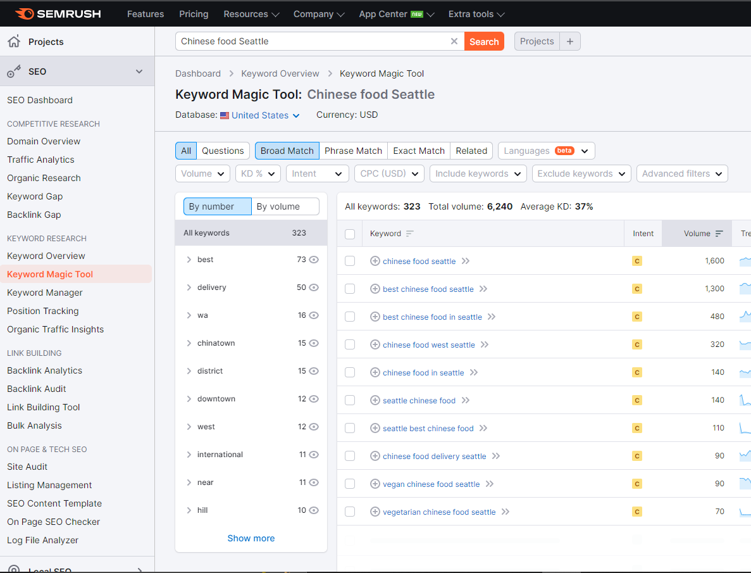
Task: Click intent badge C for 'chinese food seattle'
Action: 637,261
